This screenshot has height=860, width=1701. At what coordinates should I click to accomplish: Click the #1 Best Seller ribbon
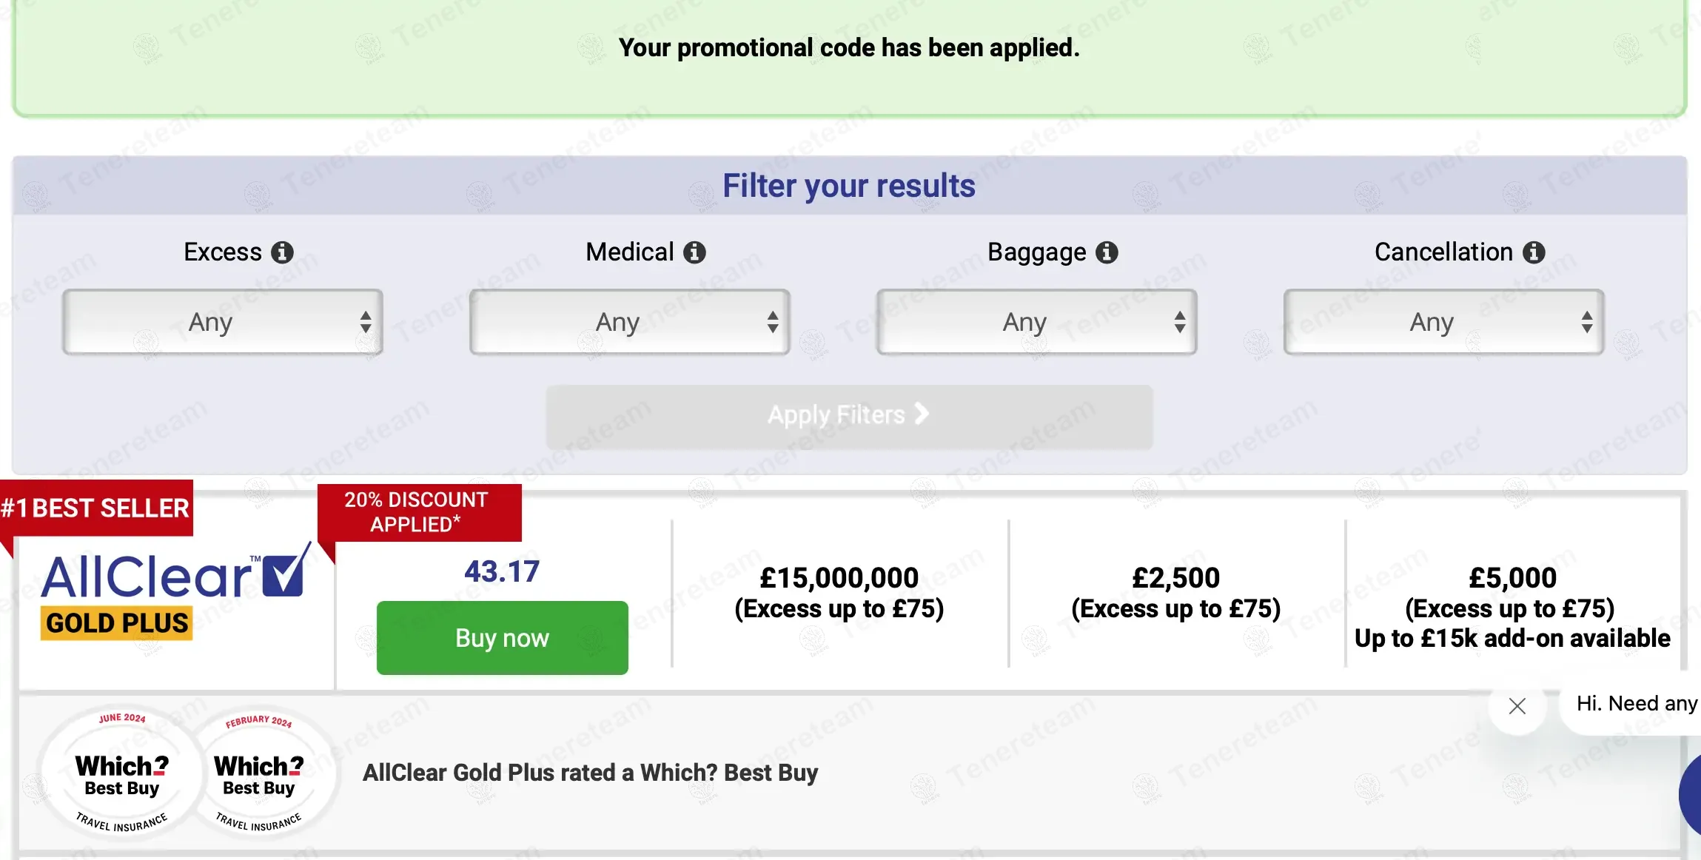pos(96,508)
